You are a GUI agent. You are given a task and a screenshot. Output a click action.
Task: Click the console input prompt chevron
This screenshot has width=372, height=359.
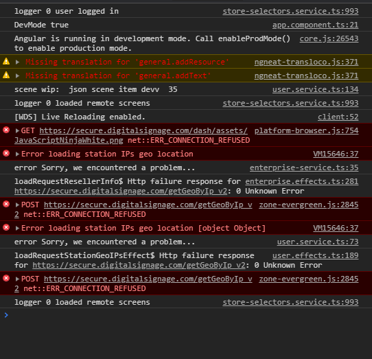pyautogui.click(x=6, y=315)
